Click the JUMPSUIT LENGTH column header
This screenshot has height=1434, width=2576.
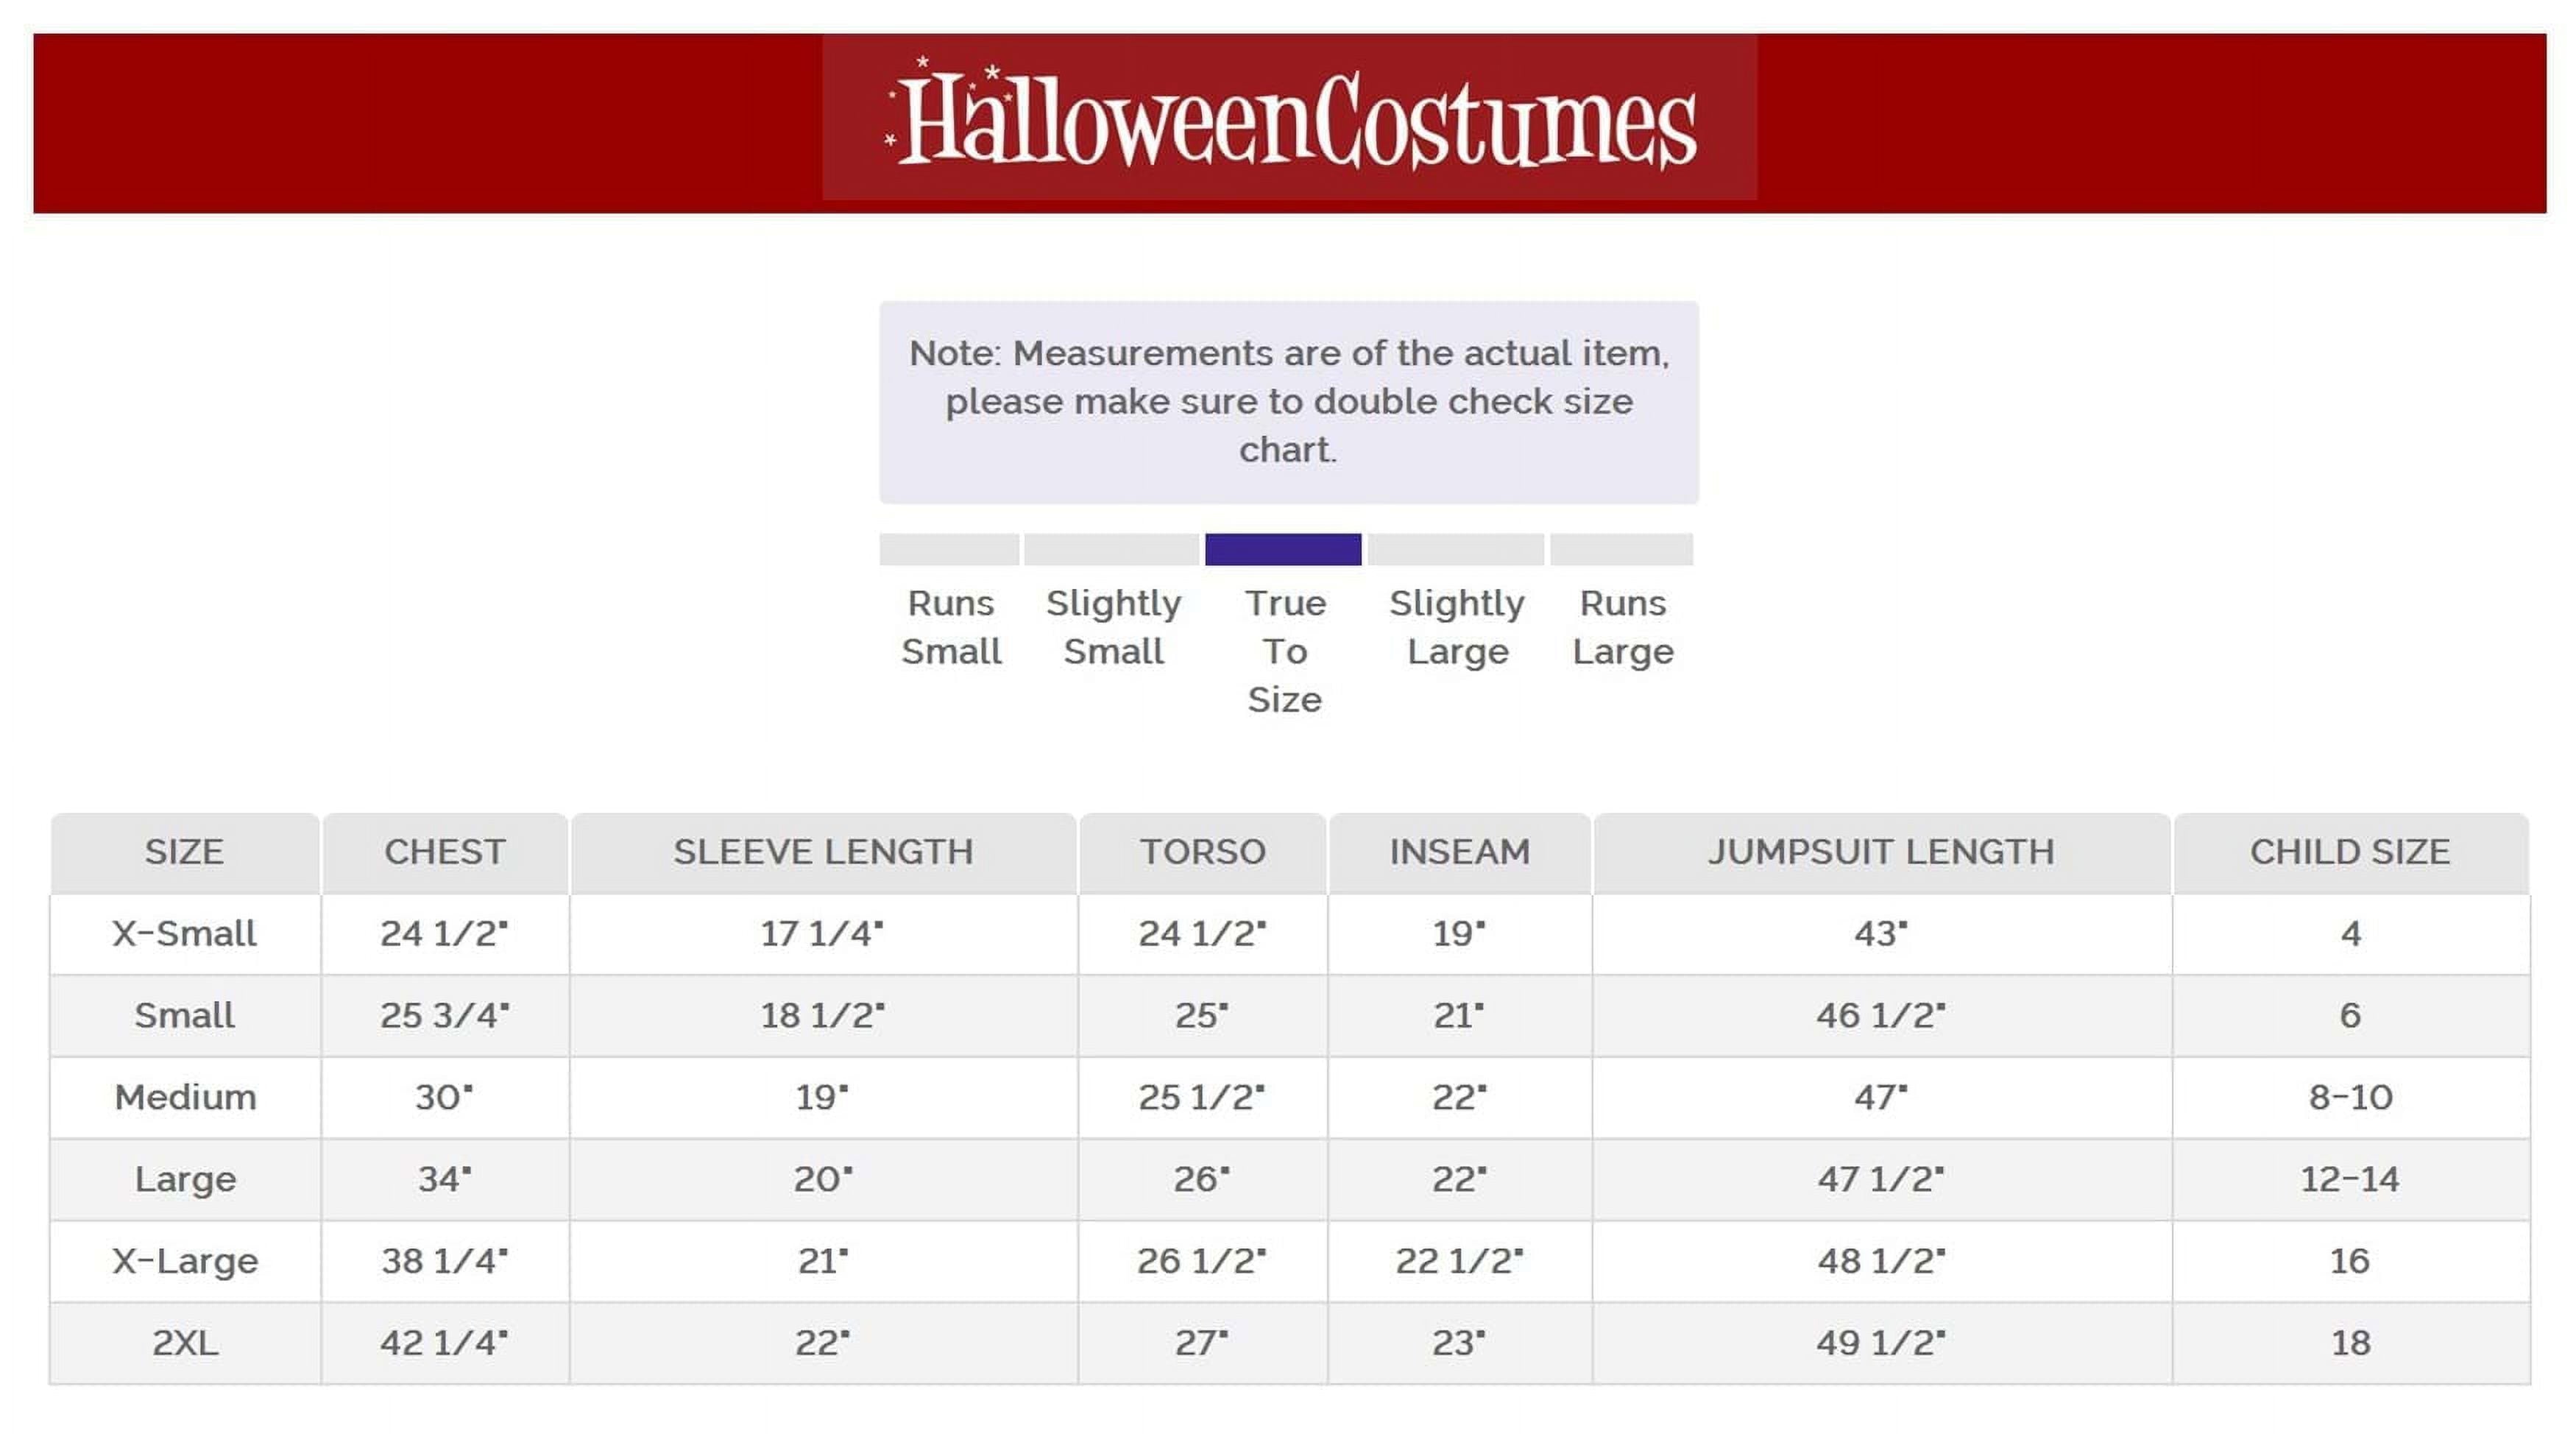tap(1881, 853)
